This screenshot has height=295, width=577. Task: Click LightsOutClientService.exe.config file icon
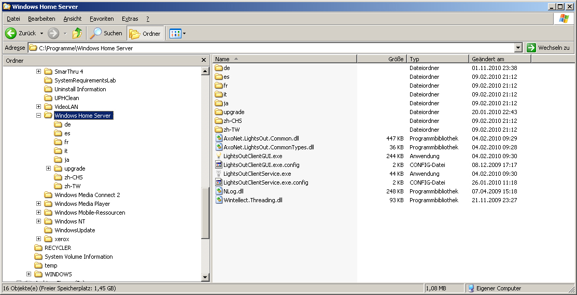(219, 182)
